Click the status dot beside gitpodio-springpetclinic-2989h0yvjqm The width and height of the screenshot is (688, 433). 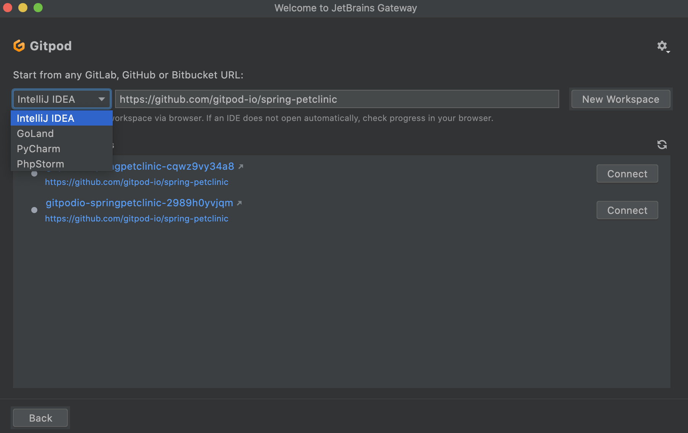pyautogui.click(x=34, y=210)
